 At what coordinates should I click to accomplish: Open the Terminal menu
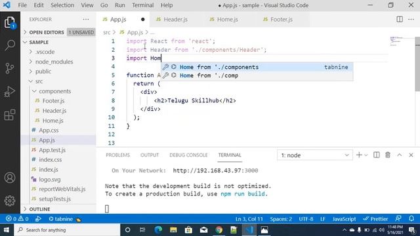click(x=143, y=5)
